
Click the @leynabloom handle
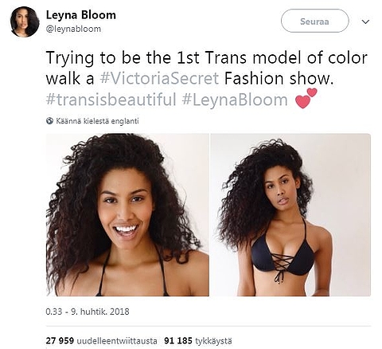pos(73,29)
